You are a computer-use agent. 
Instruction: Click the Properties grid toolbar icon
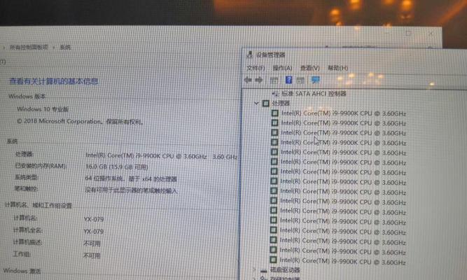[x=274, y=80]
